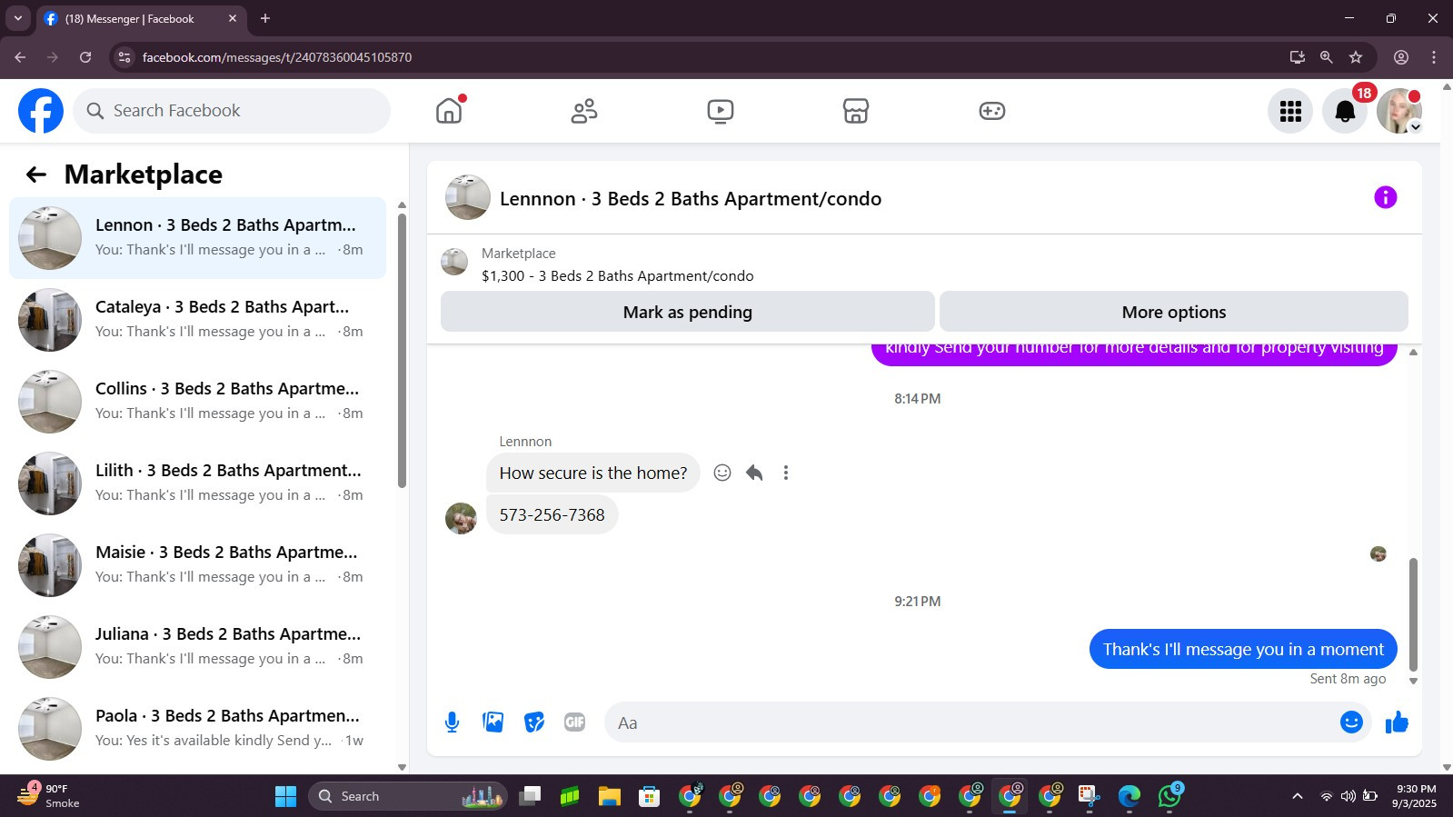Open the Marketplace storefront icon in top navigation
Image resolution: width=1453 pixels, height=817 pixels.
click(x=856, y=111)
